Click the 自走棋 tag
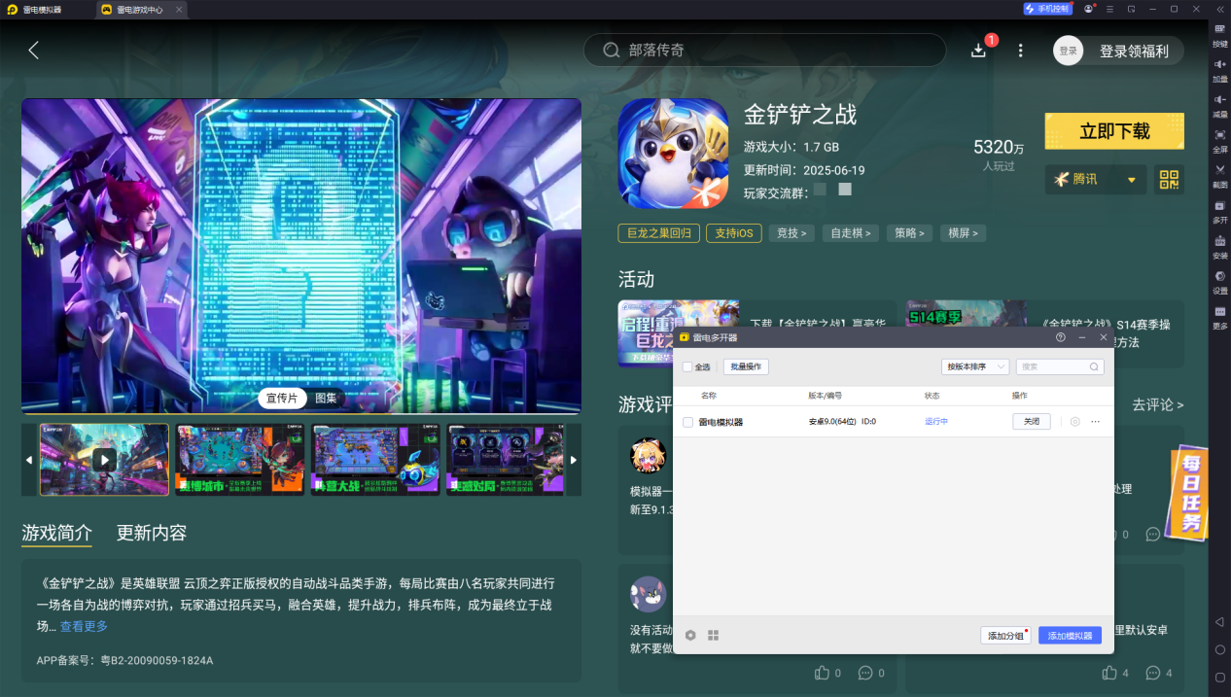This screenshot has width=1231, height=697. coord(851,233)
